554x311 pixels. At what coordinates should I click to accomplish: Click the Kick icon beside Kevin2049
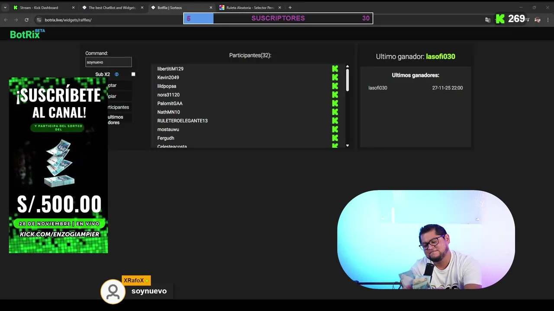tap(335, 77)
